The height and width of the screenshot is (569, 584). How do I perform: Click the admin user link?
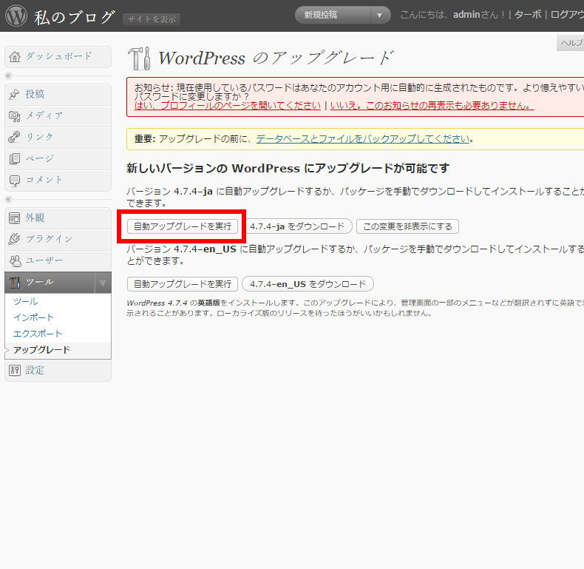pos(466,15)
